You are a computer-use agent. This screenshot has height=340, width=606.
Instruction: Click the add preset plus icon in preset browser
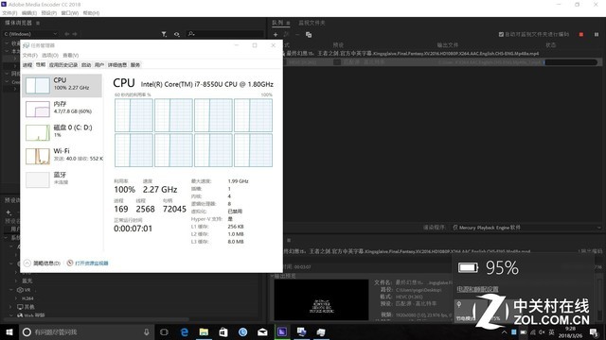(9, 212)
